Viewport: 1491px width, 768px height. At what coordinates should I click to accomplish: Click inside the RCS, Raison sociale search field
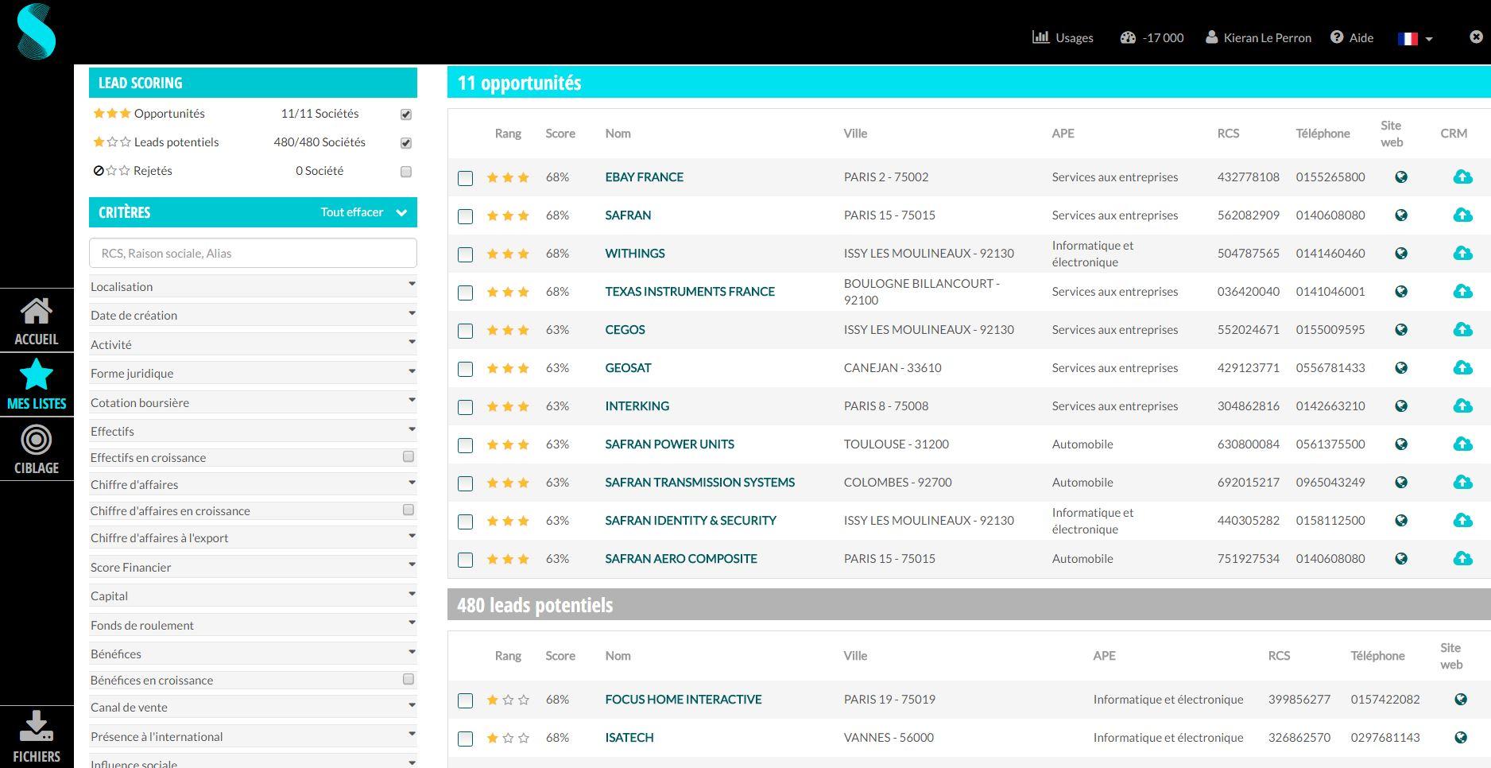[x=252, y=253]
